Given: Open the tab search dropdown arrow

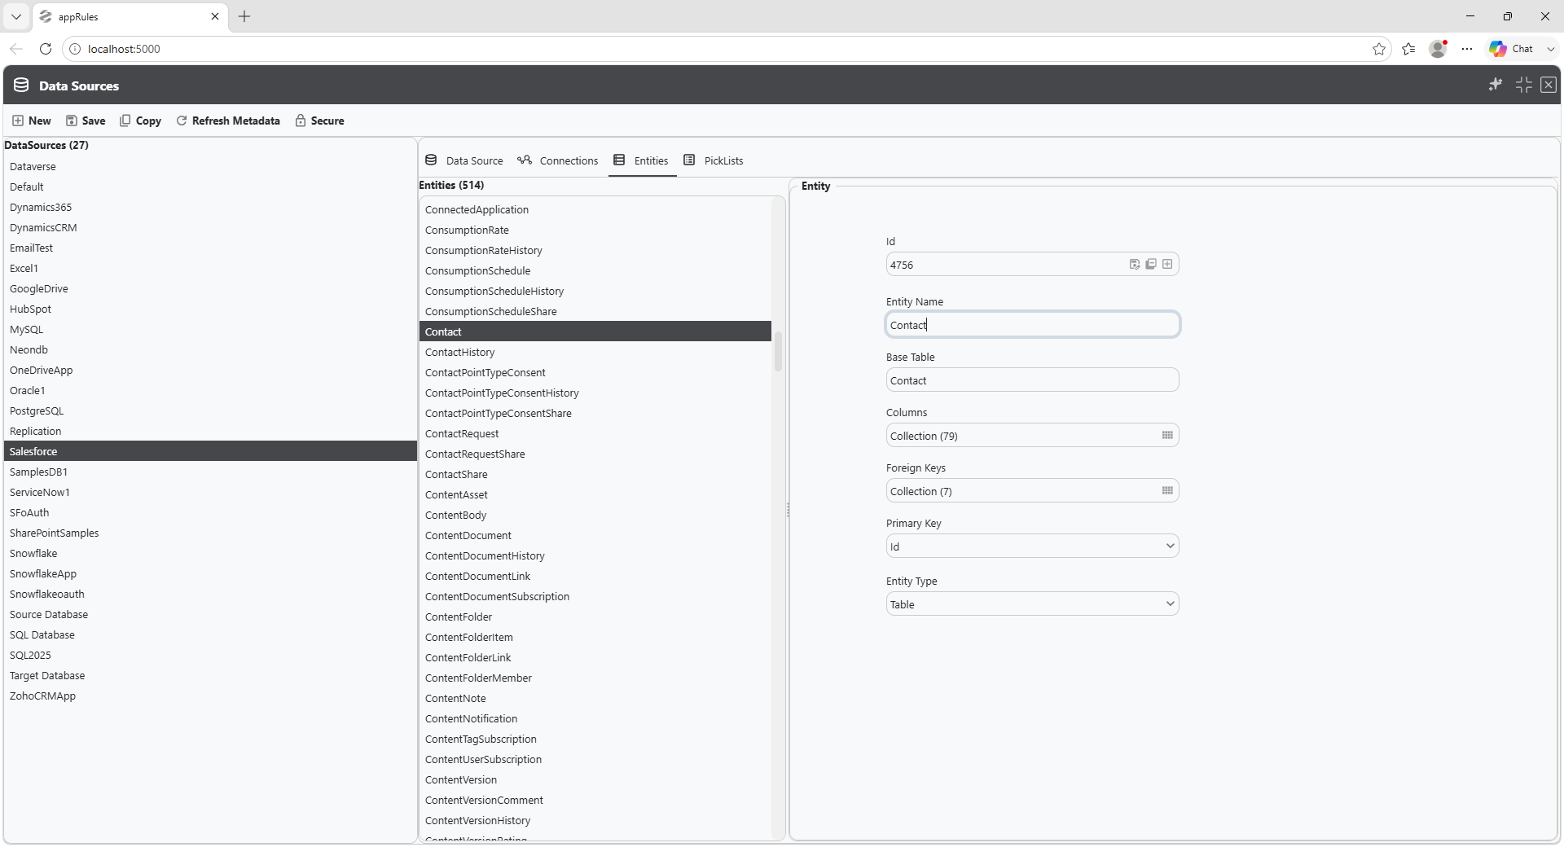Looking at the screenshot, I should pyautogui.click(x=15, y=16).
